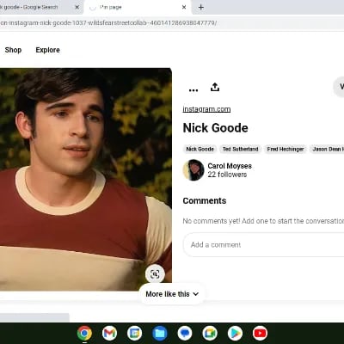Click Carol Moyses profile avatar
This screenshot has width=344, height=344.
tap(193, 170)
